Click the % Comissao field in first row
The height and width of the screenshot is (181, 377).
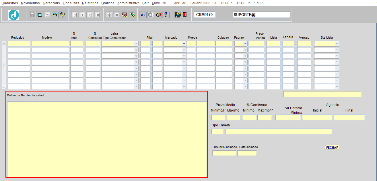click(93, 44)
